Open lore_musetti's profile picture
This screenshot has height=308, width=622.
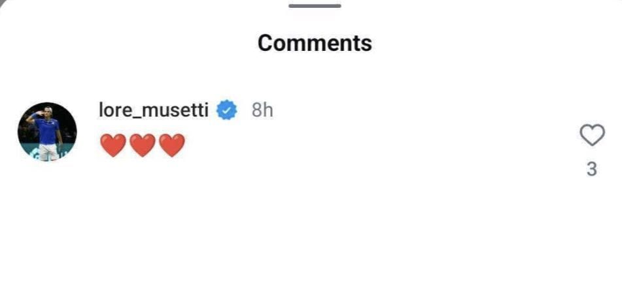click(x=47, y=132)
